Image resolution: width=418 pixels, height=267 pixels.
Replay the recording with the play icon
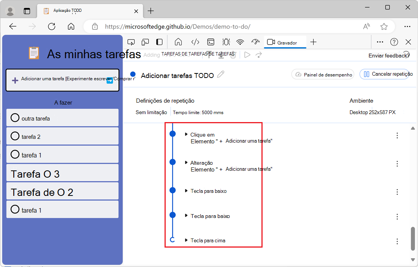[x=247, y=54]
